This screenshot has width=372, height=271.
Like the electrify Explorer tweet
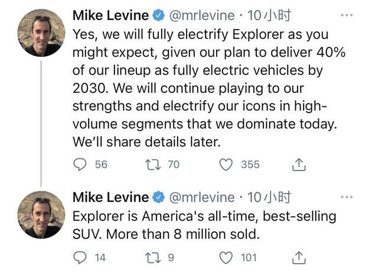click(x=226, y=164)
